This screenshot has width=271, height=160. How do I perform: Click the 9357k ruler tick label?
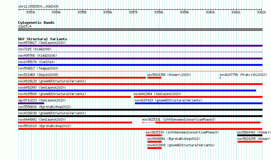[133, 12]
